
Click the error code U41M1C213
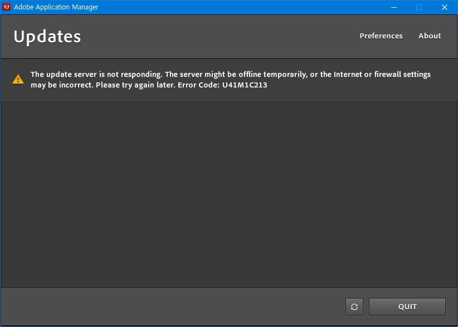click(245, 85)
